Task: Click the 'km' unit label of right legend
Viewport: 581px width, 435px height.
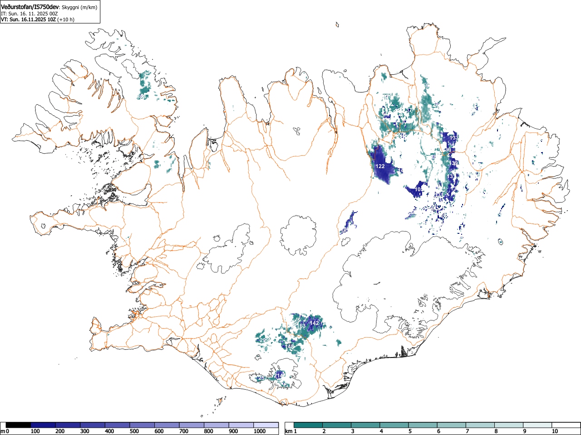Action: pos(289,431)
